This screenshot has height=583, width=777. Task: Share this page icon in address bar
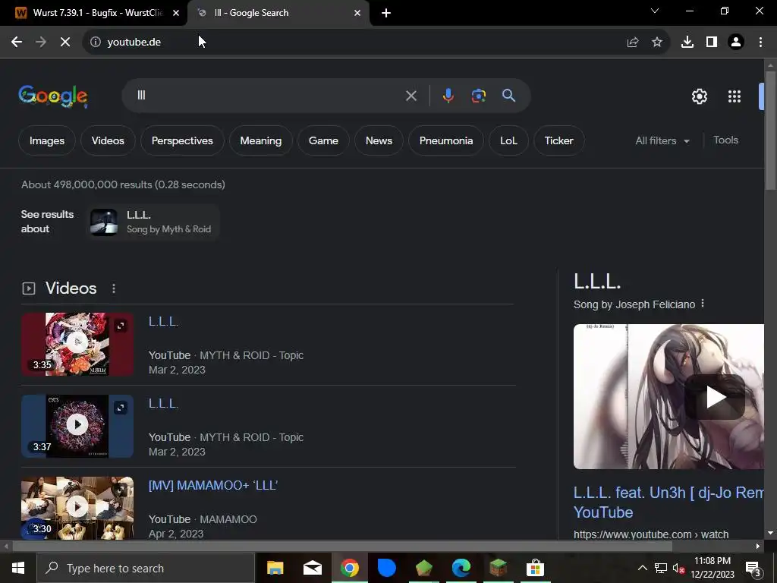633,43
